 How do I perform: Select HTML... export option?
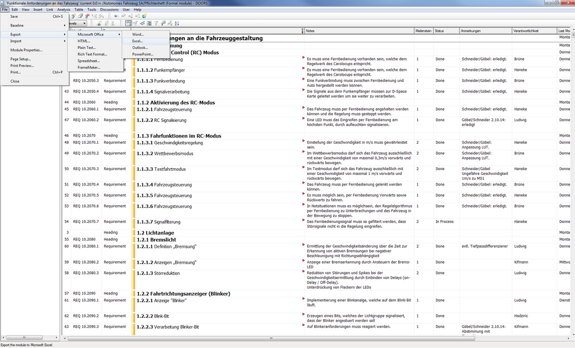(x=84, y=41)
